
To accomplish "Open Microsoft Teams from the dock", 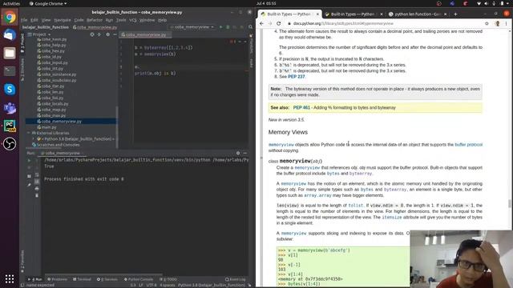I will 10,107.
